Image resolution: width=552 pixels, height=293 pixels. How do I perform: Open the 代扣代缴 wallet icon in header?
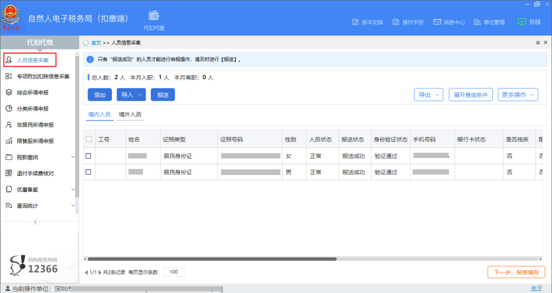[x=154, y=16]
